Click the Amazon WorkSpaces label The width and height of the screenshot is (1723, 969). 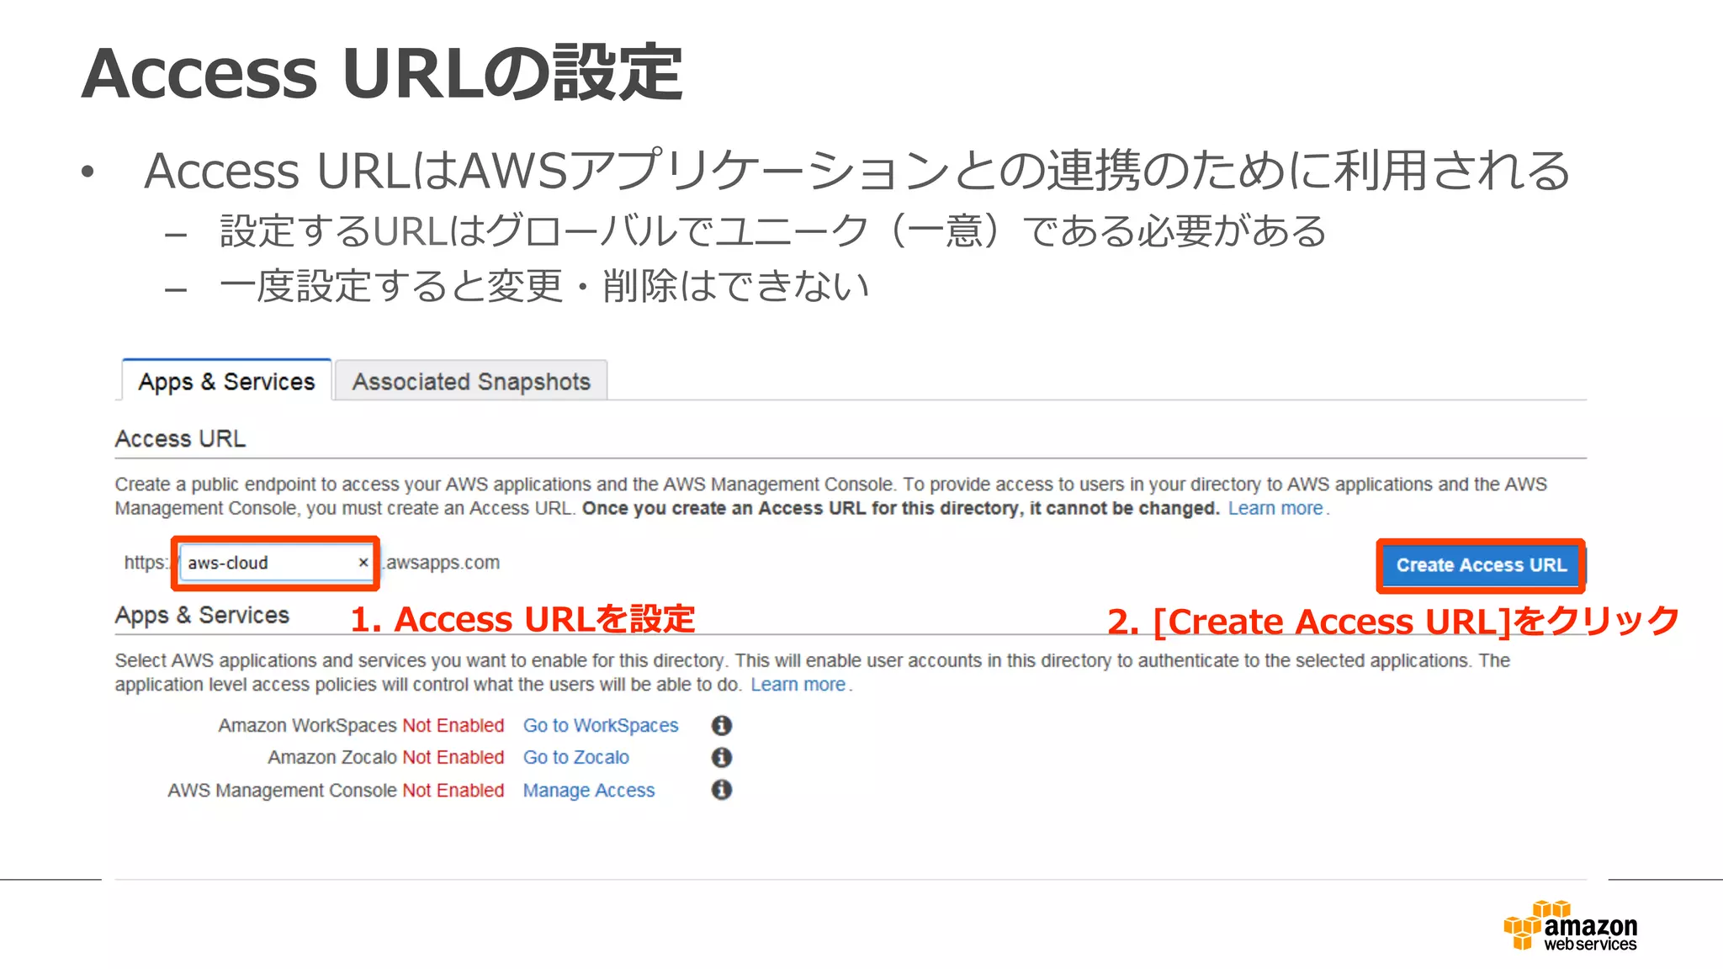307,725
